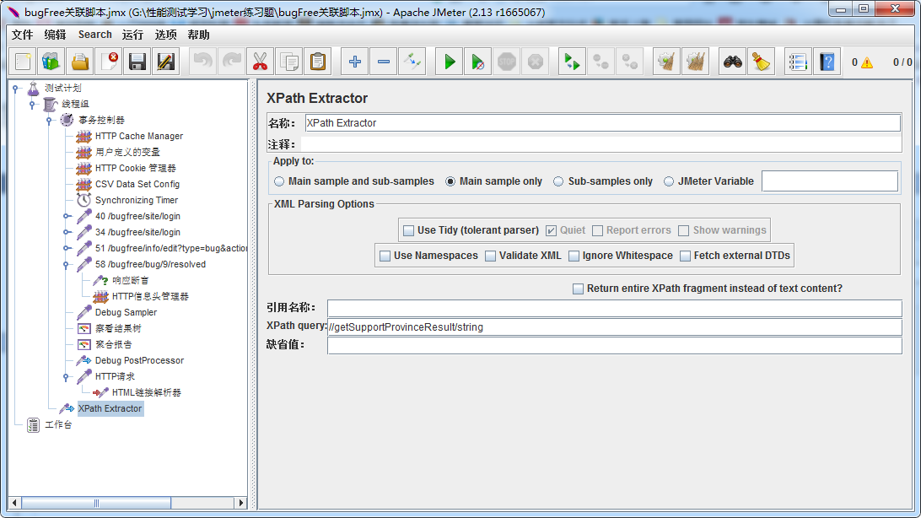Check Return entire XPath fragment option

click(578, 289)
